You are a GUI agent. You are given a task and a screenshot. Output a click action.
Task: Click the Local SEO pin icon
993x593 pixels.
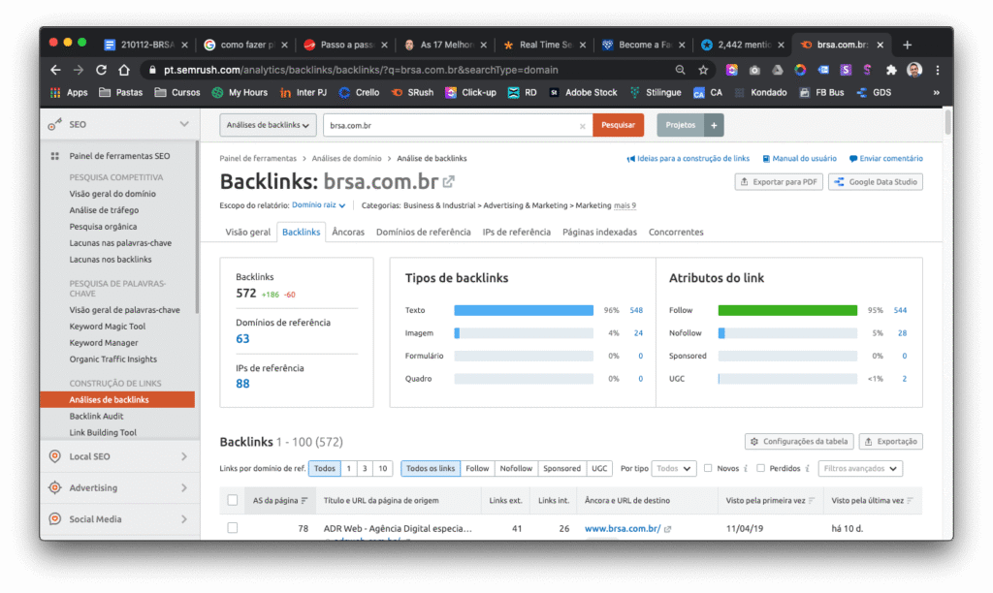[x=55, y=456]
